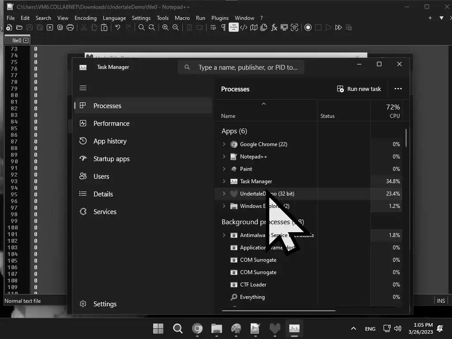Click the Undo arrow in Notepad++ toolbar
452x339 pixels.
(117, 27)
